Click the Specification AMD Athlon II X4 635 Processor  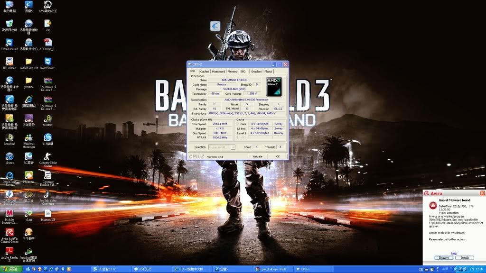pos(246,100)
